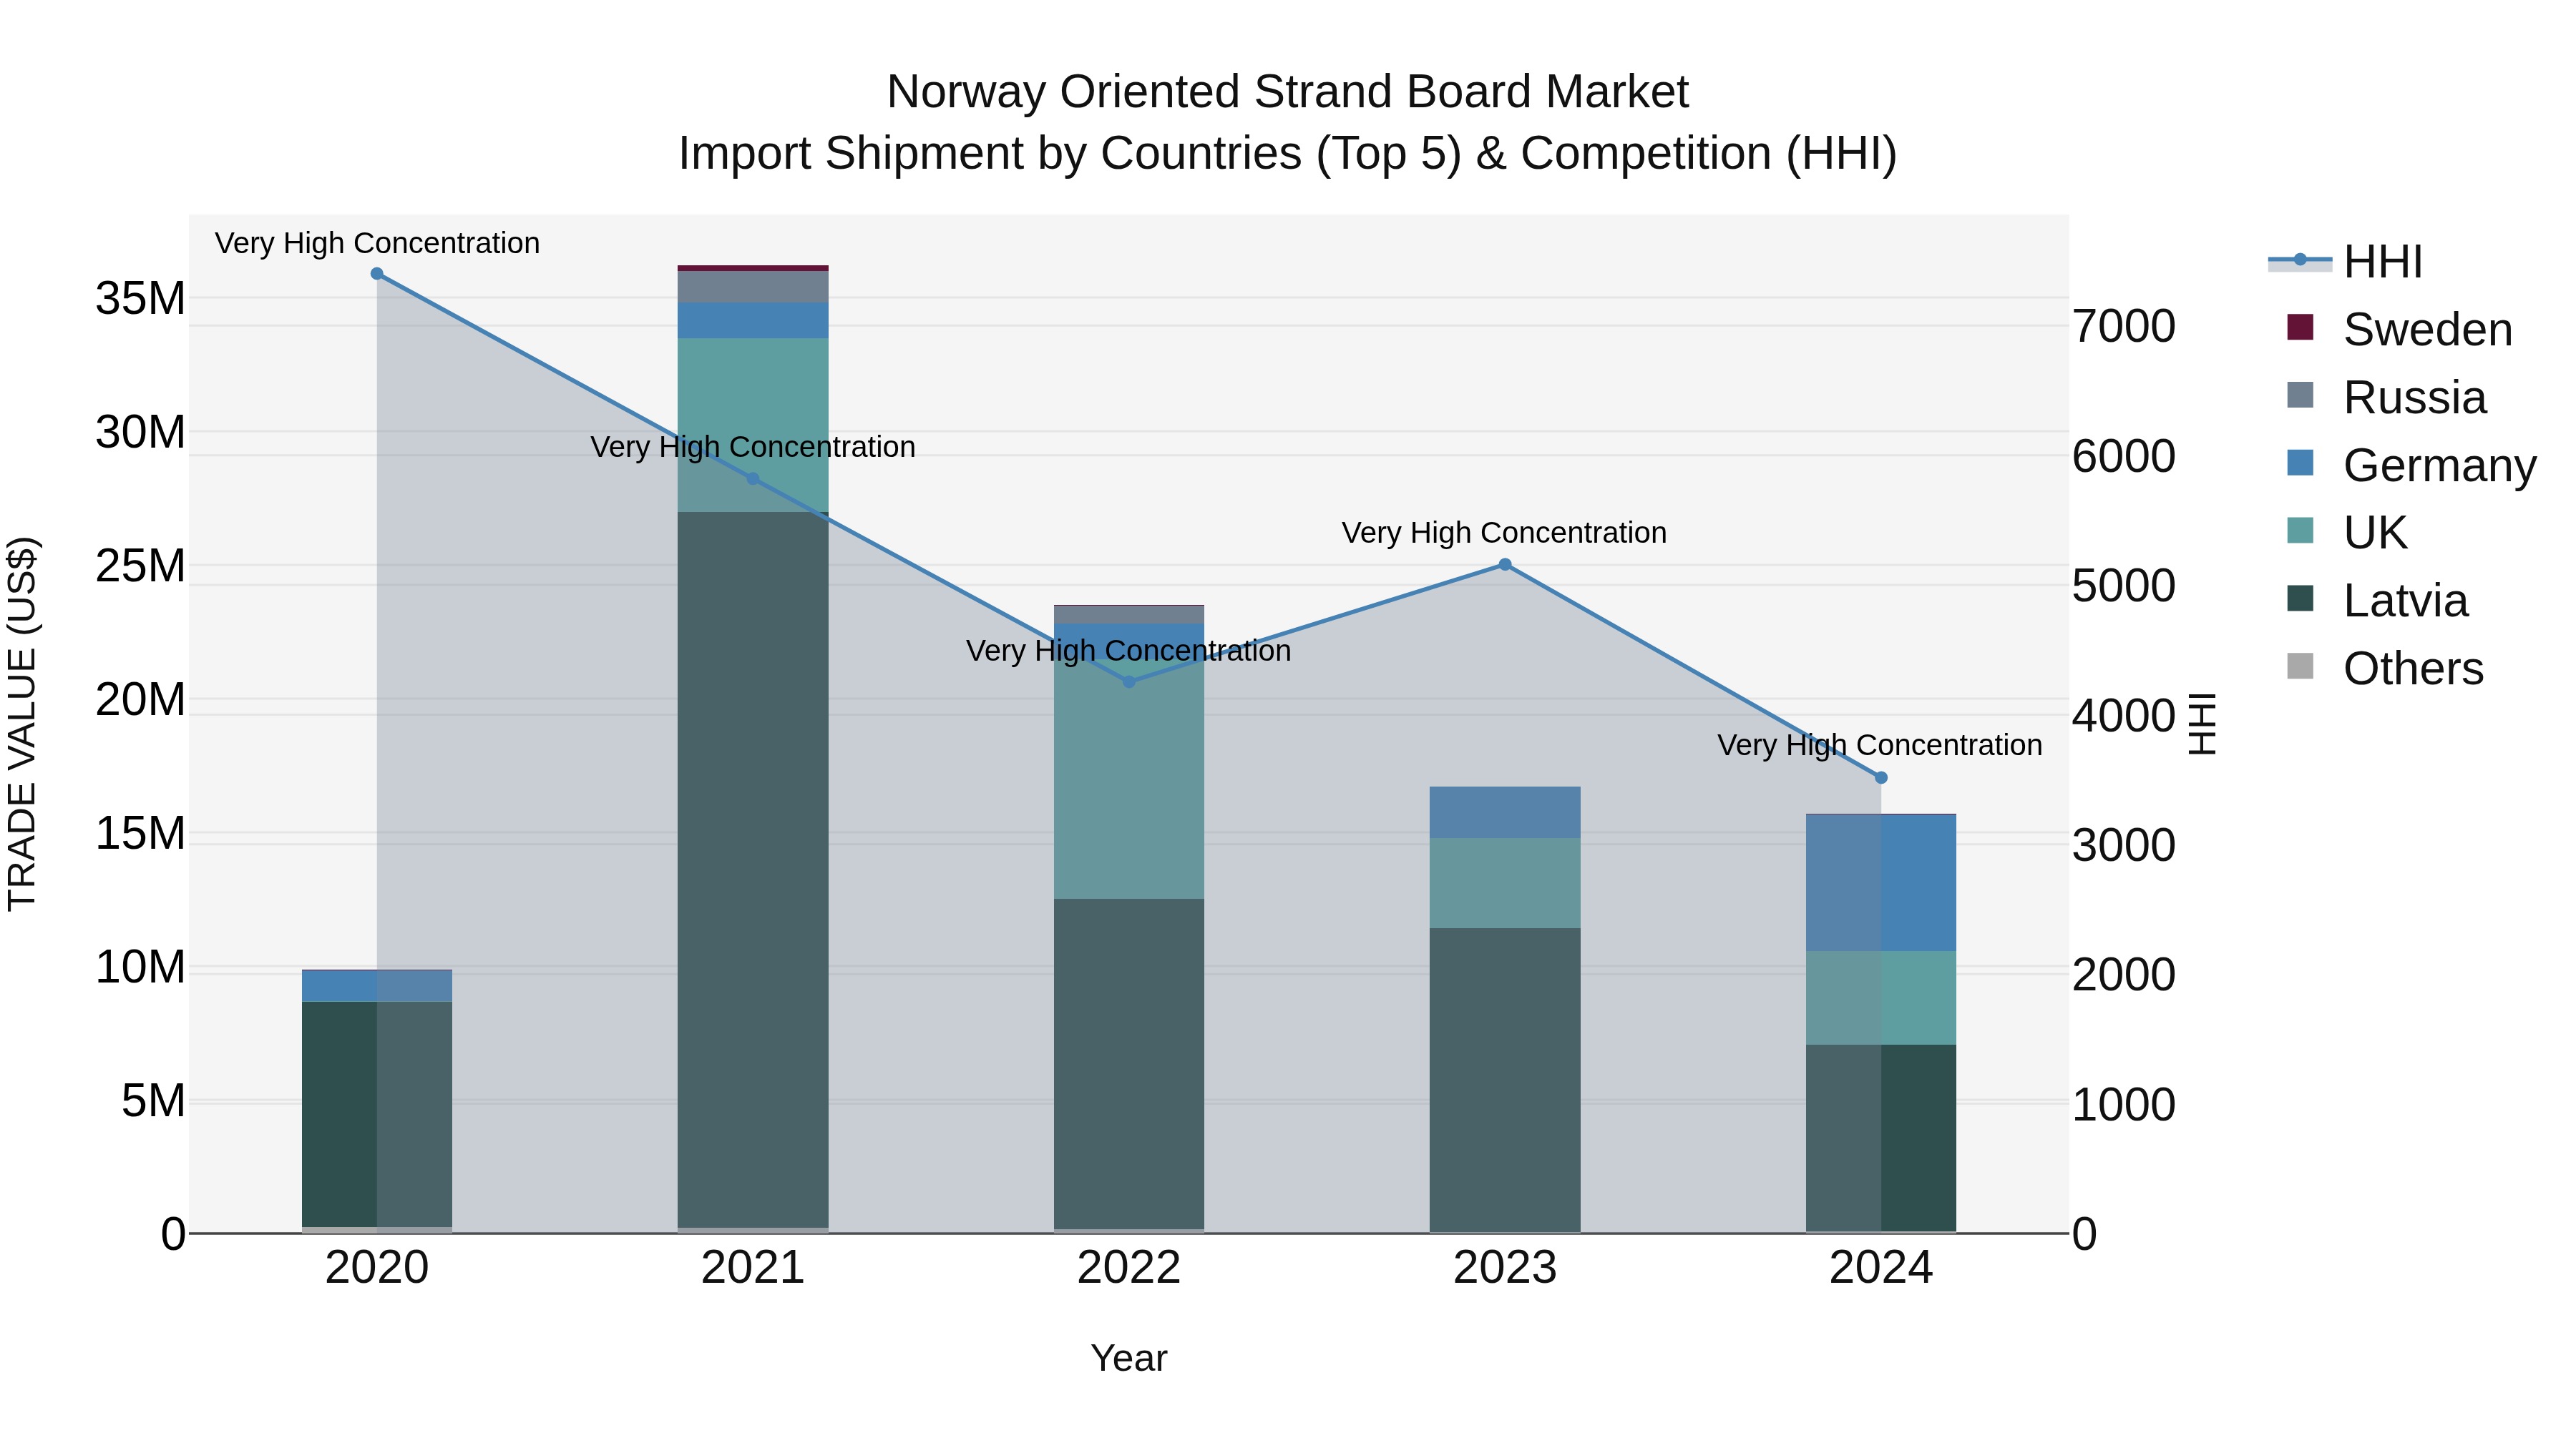Select the 2023 HHI data point
Image resolution: width=2576 pixels, height=1448 pixels.
pyautogui.click(x=1505, y=565)
